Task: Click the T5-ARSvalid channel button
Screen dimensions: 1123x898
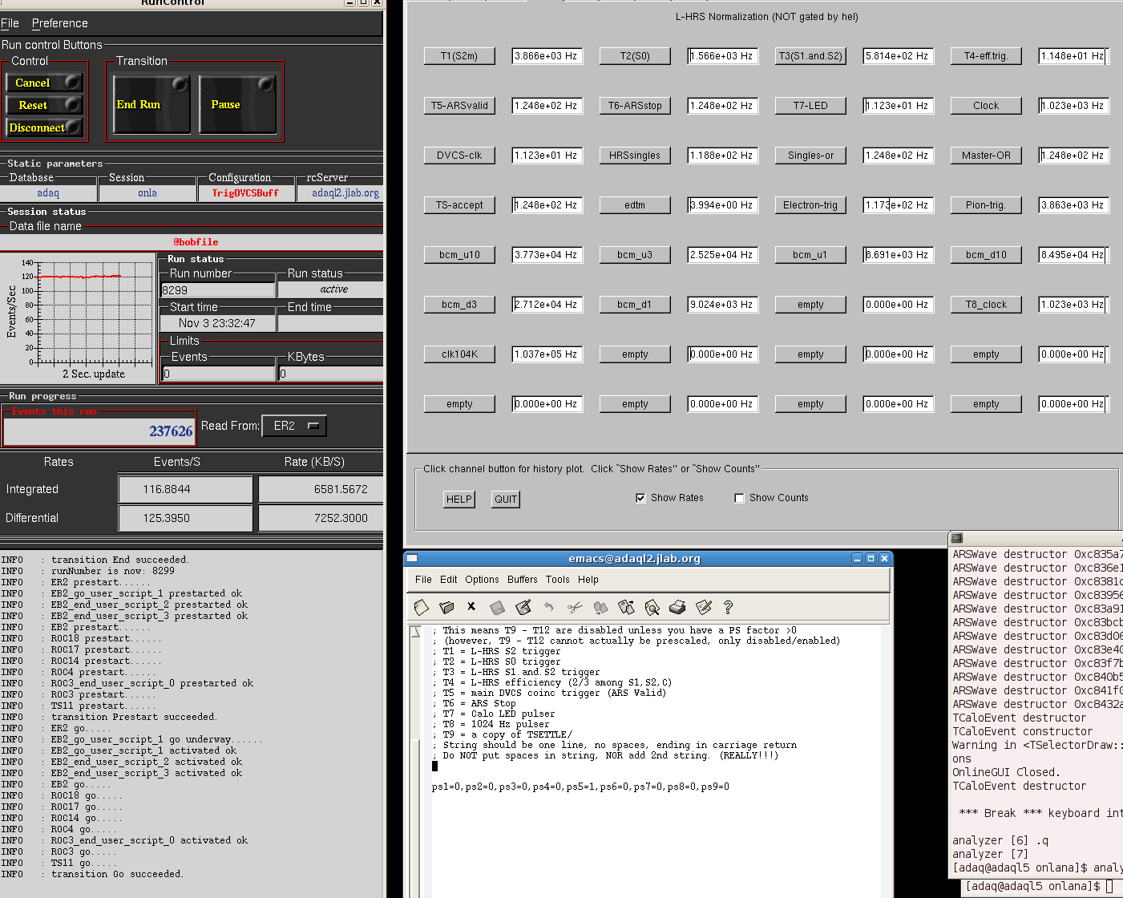Action: pos(459,106)
